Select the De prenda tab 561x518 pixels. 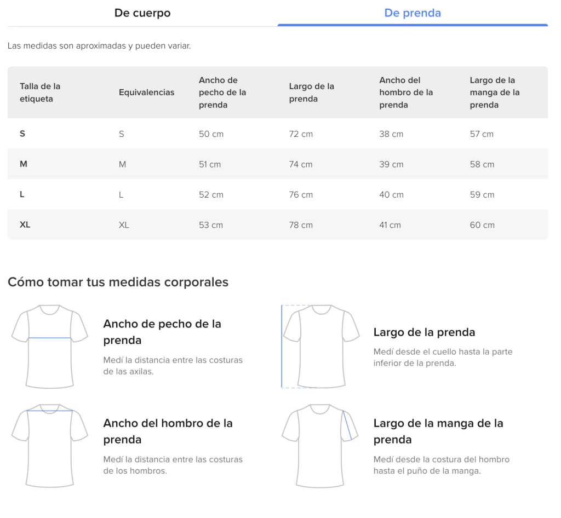pyautogui.click(x=412, y=13)
